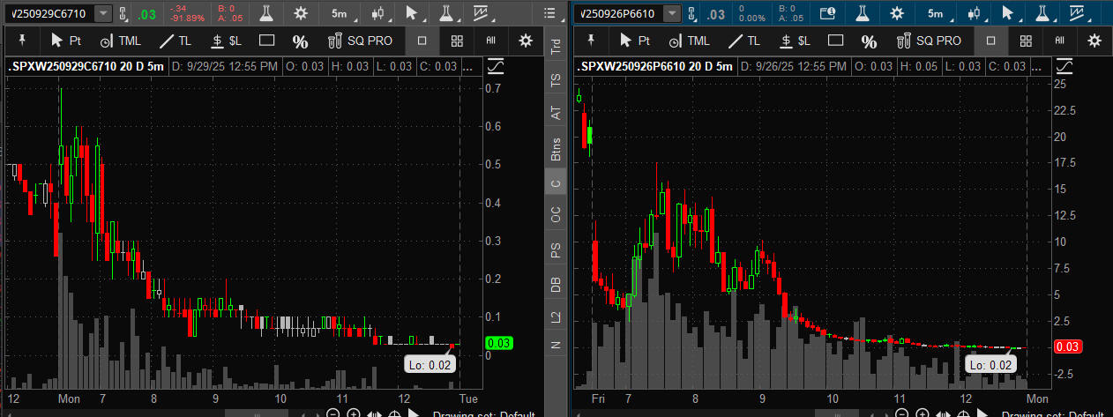Open Edit Studies flask in right chart
The image size is (1113, 417).
pos(863,13)
